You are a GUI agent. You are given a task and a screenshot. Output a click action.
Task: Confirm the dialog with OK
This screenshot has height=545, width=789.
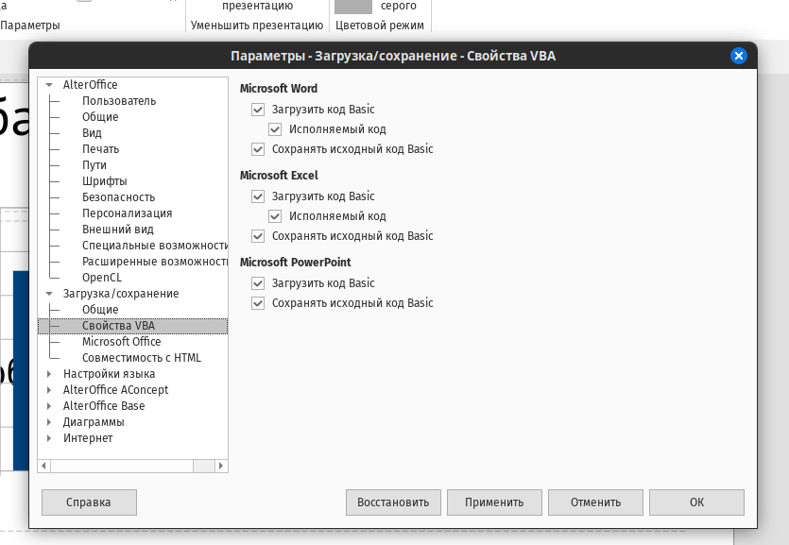696,502
